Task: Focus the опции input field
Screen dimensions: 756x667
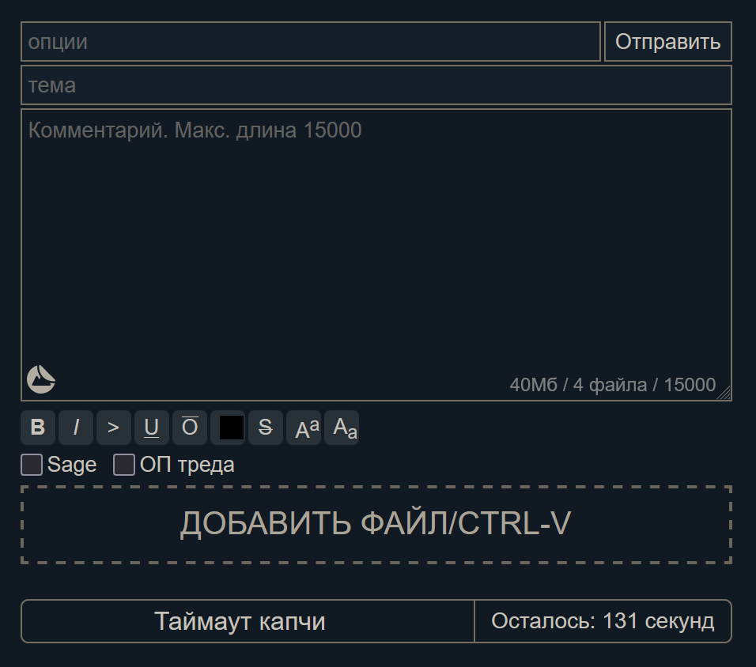Action: [x=311, y=41]
